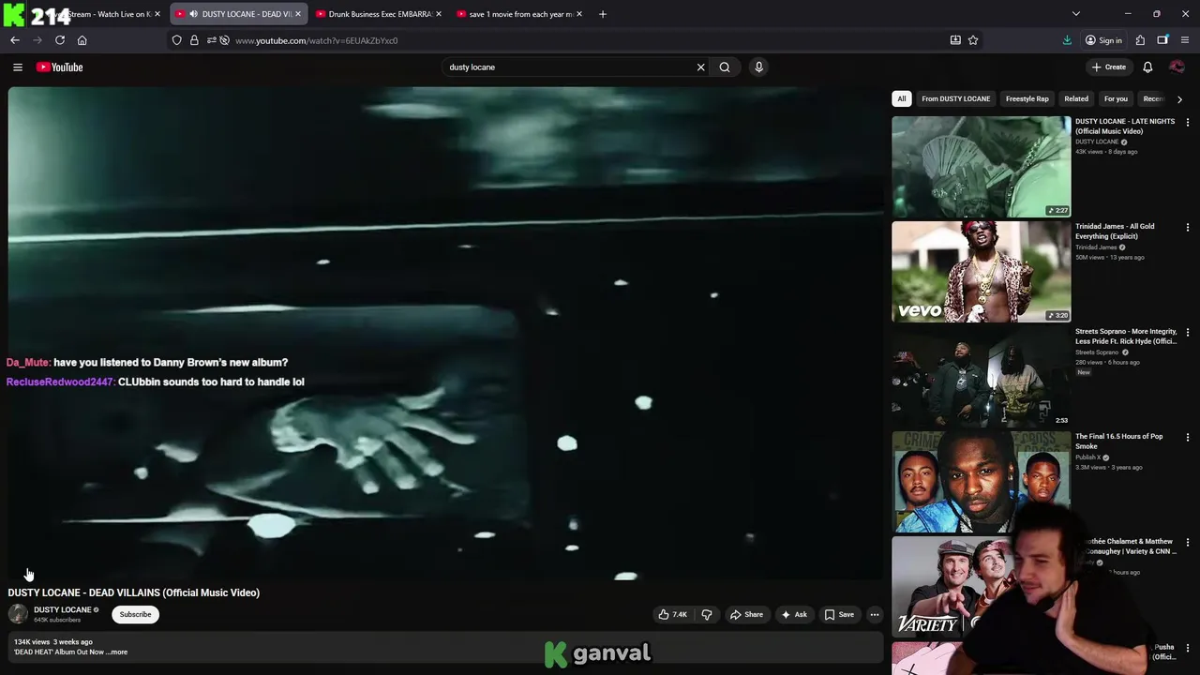Click the Share button
The width and height of the screenshot is (1200, 675).
[746, 615]
